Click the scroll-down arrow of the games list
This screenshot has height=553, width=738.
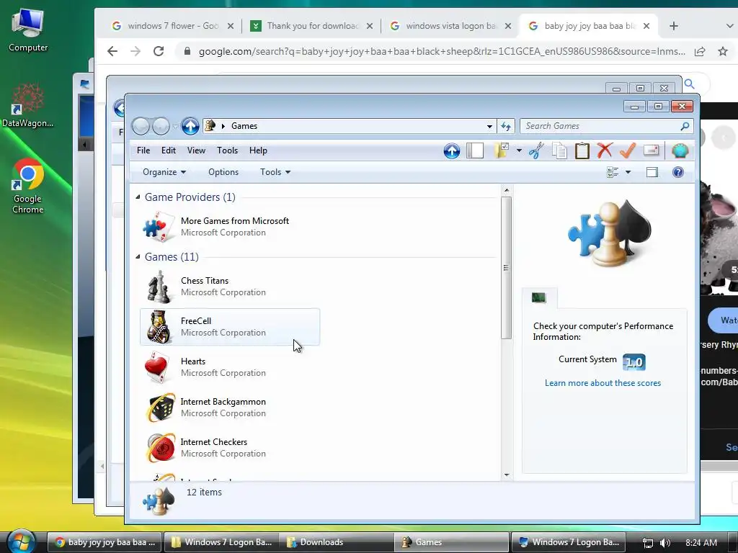(507, 475)
